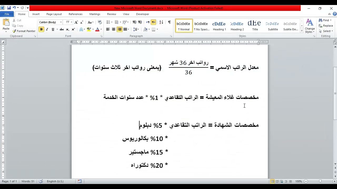Expand numbering list options
Image resolution: width=337 pixels, height=189 pixels.
point(120,22)
